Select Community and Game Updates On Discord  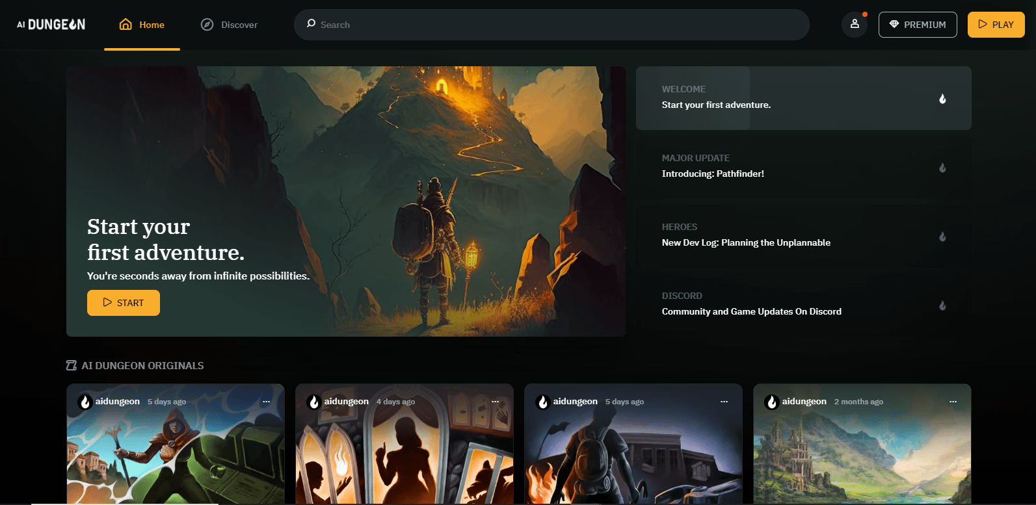(x=804, y=305)
